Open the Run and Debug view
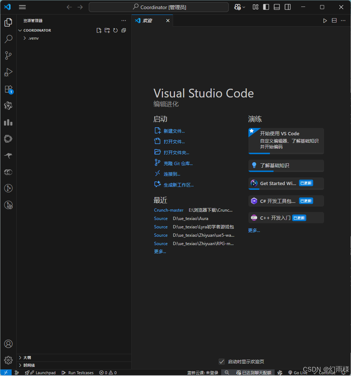 coord(8,72)
